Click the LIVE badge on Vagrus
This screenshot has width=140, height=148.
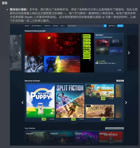[x=88, y=106]
